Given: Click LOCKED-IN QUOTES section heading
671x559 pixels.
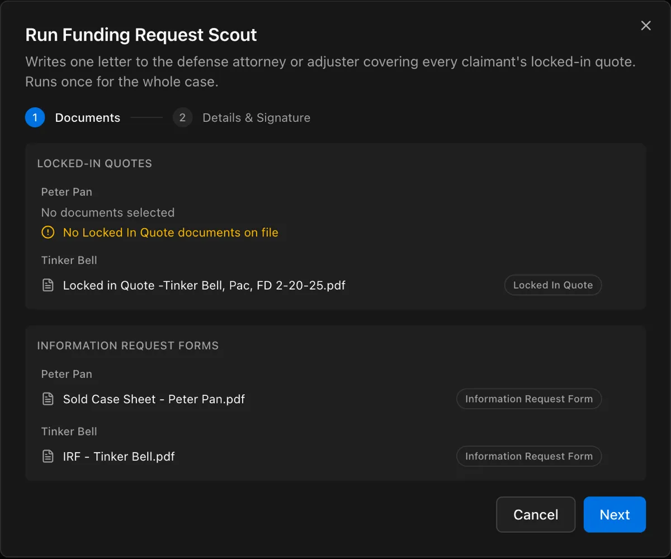Looking at the screenshot, I should pyautogui.click(x=94, y=163).
